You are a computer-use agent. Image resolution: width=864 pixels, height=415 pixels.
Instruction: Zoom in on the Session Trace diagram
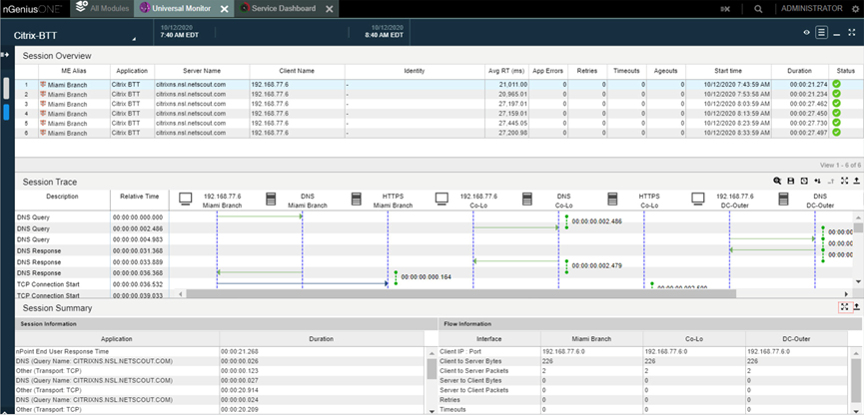(x=778, y=181)
